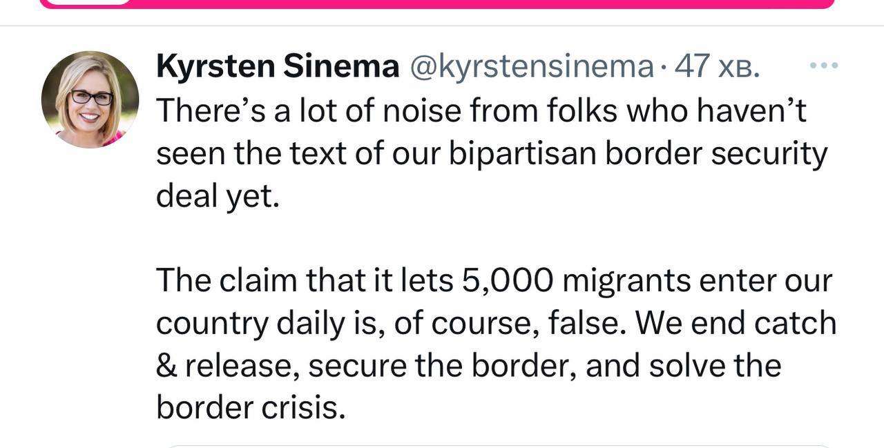Click the divider line above the tweet
This screenshot has width=884, height=448.
[442, 26]
